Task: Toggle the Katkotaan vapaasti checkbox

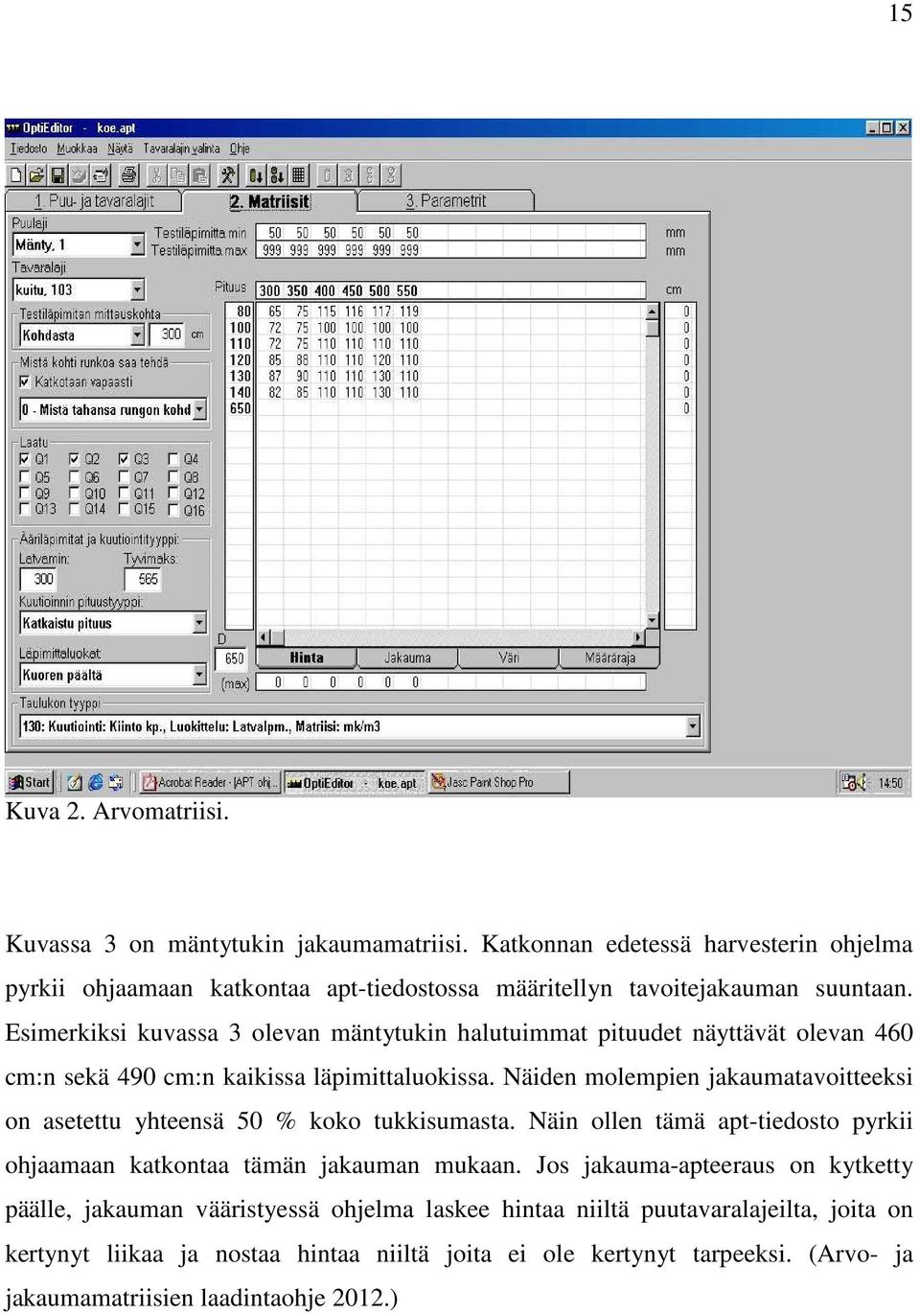Action: click(25, 381)
